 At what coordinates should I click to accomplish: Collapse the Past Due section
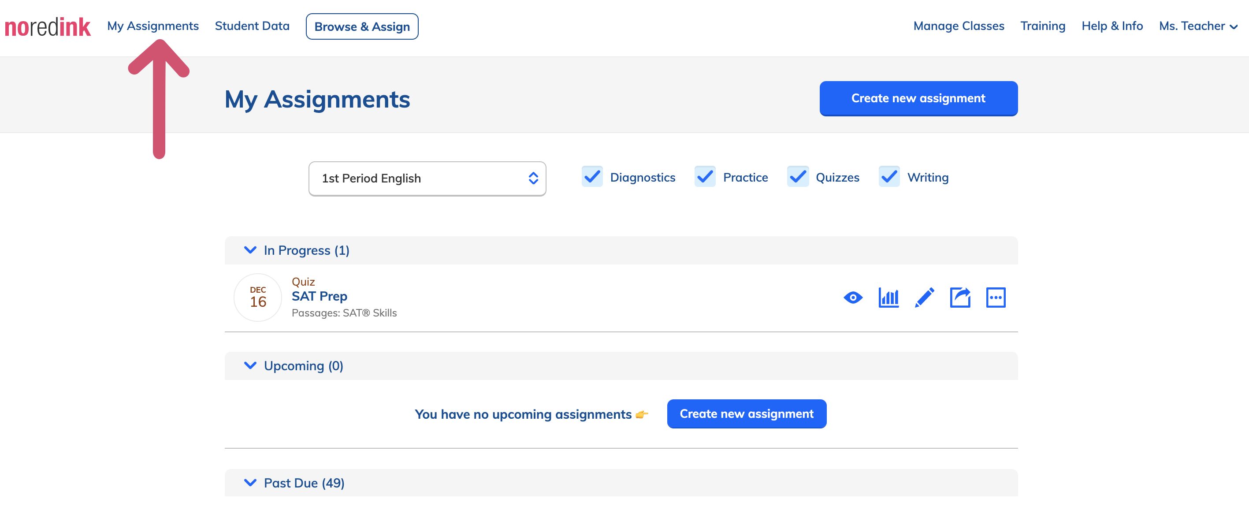(x=621, y=483)
